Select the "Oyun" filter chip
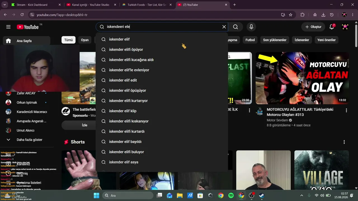Image resolution: width=358 pixels, height=201 pixels. (x=85, y=40)
